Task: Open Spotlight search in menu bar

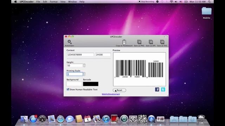Action: 210,2
